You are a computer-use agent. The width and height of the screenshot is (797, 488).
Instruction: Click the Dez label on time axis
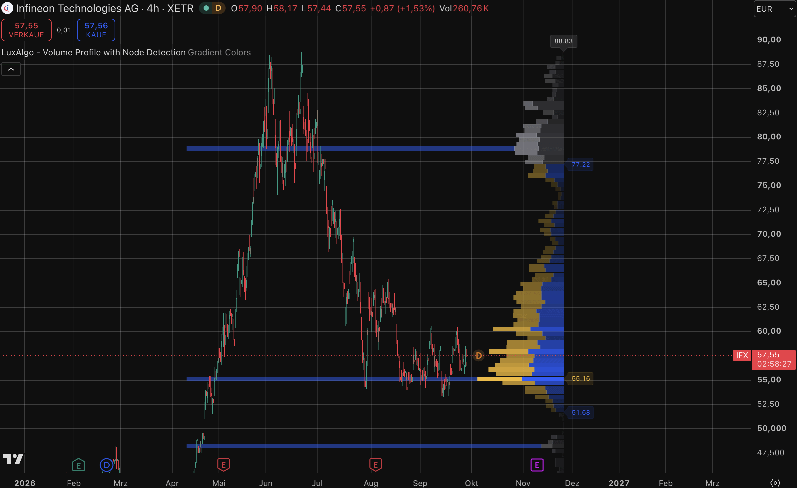click(572, 483)
